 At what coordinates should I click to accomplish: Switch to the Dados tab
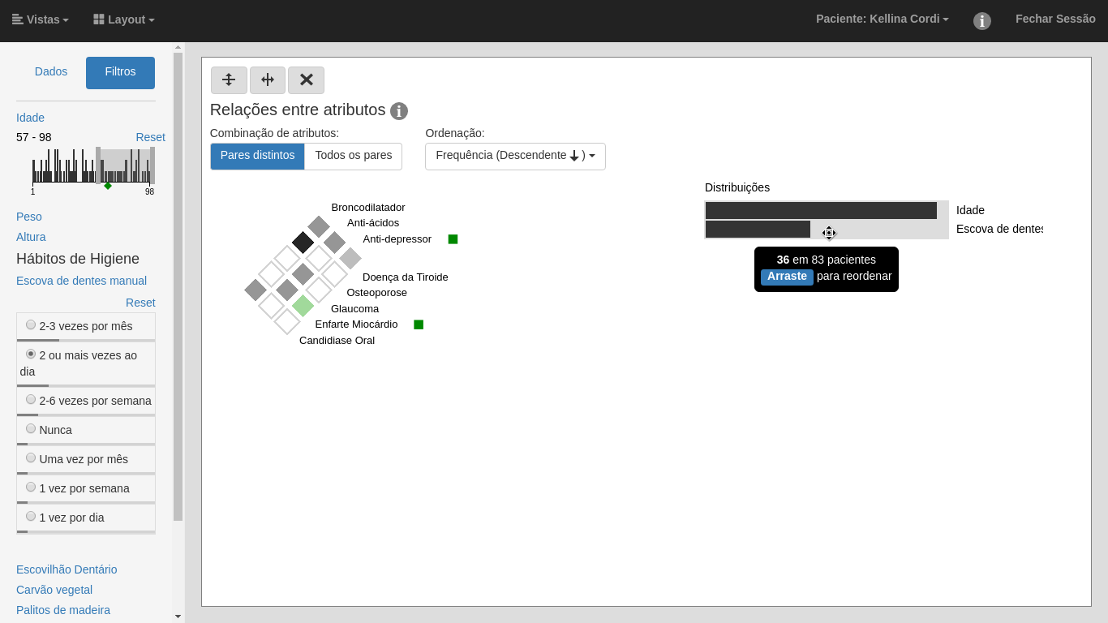pyautogui.click(x=51, y=72)
